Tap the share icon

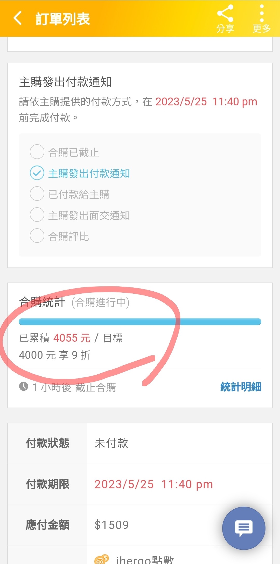[225, 13]
